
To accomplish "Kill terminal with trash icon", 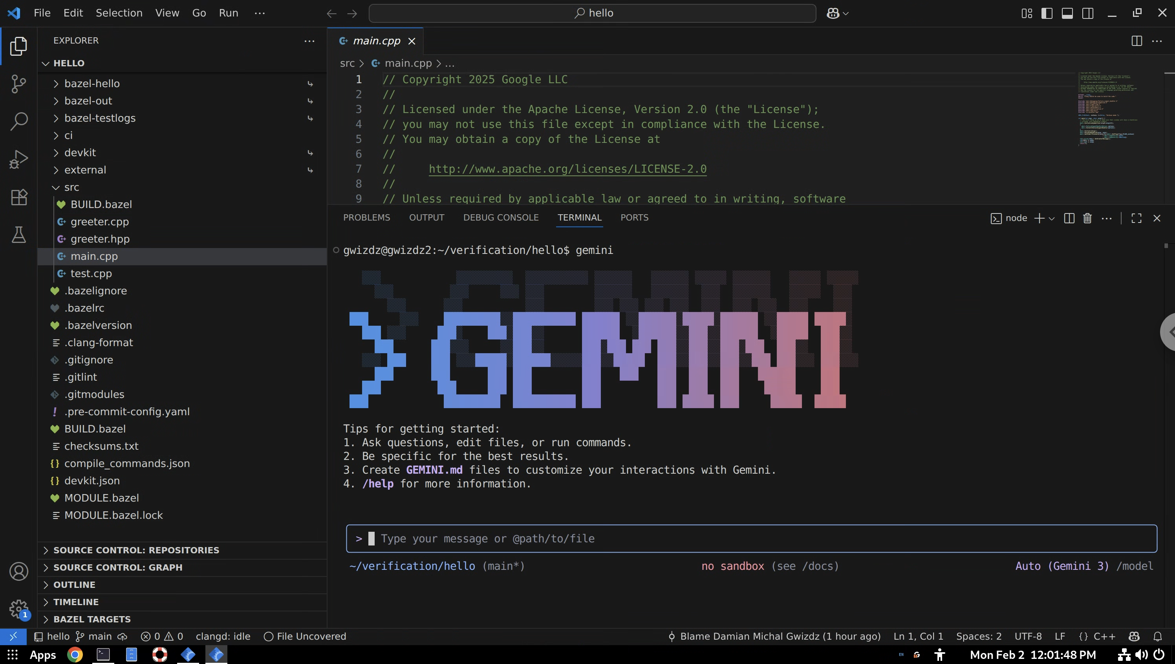I will 1087,219.
